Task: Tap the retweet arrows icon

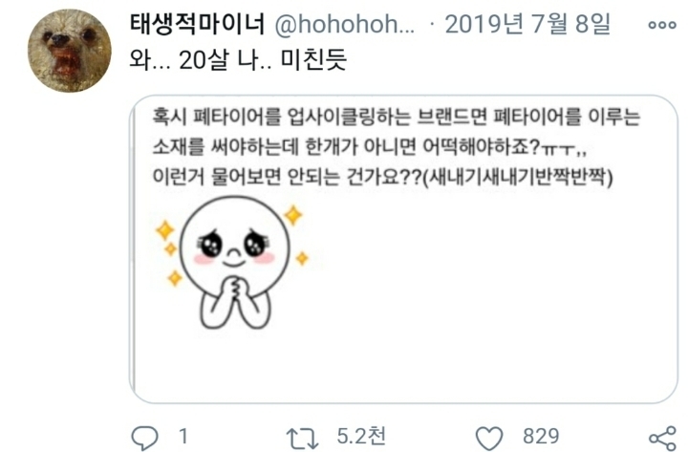Action: click(302, 439)
